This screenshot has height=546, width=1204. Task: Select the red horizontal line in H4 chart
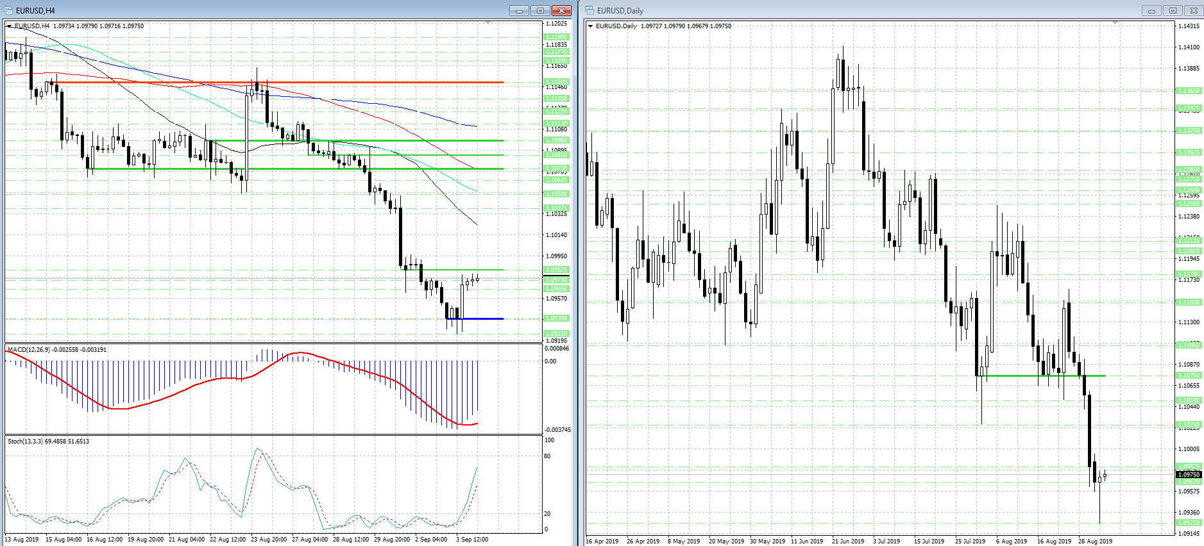pos(279,82)
